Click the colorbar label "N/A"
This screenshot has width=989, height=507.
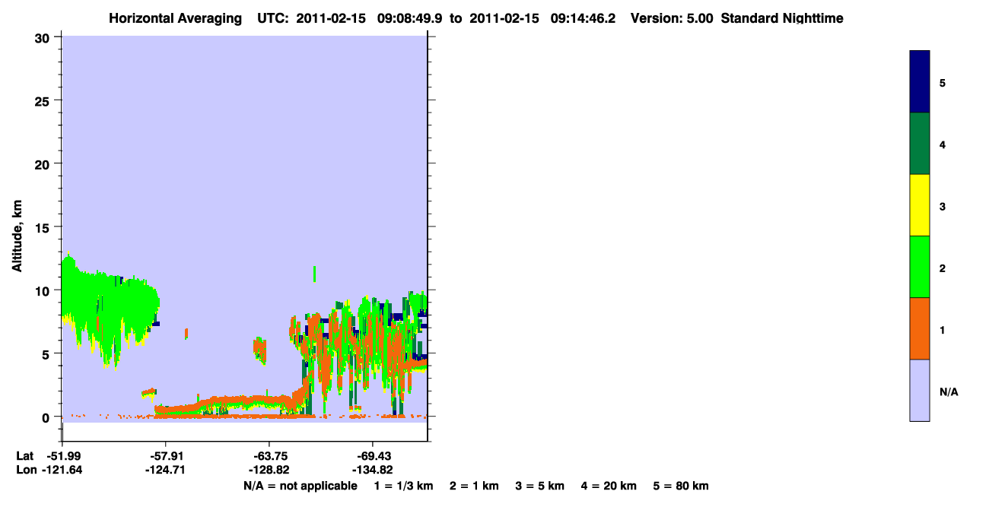[x=948, y=391]
